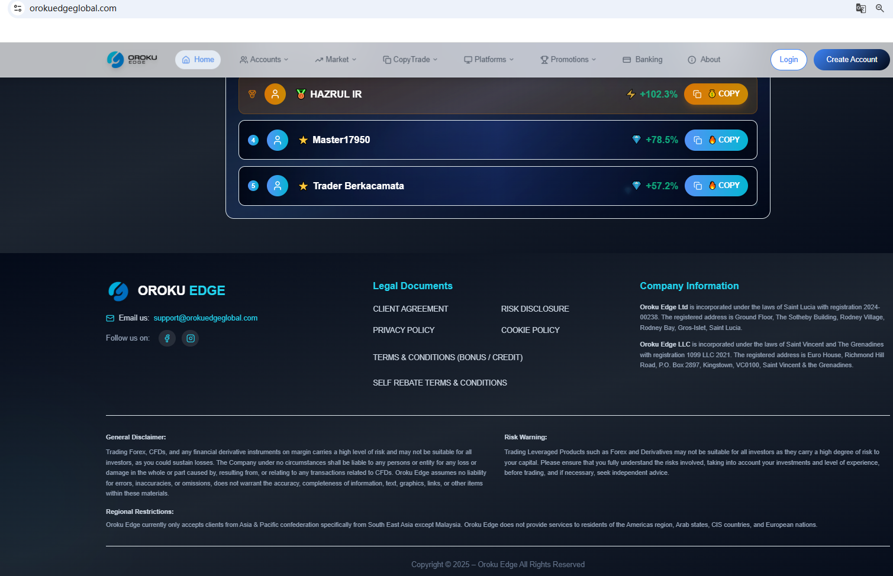Click the email envelope icon in footer
The height and width of the screenshot is (576, 893).
tap(110, 318)
